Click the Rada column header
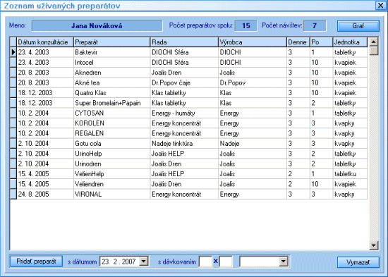Viewport: 388px width, 277px height. pos(184,42)
